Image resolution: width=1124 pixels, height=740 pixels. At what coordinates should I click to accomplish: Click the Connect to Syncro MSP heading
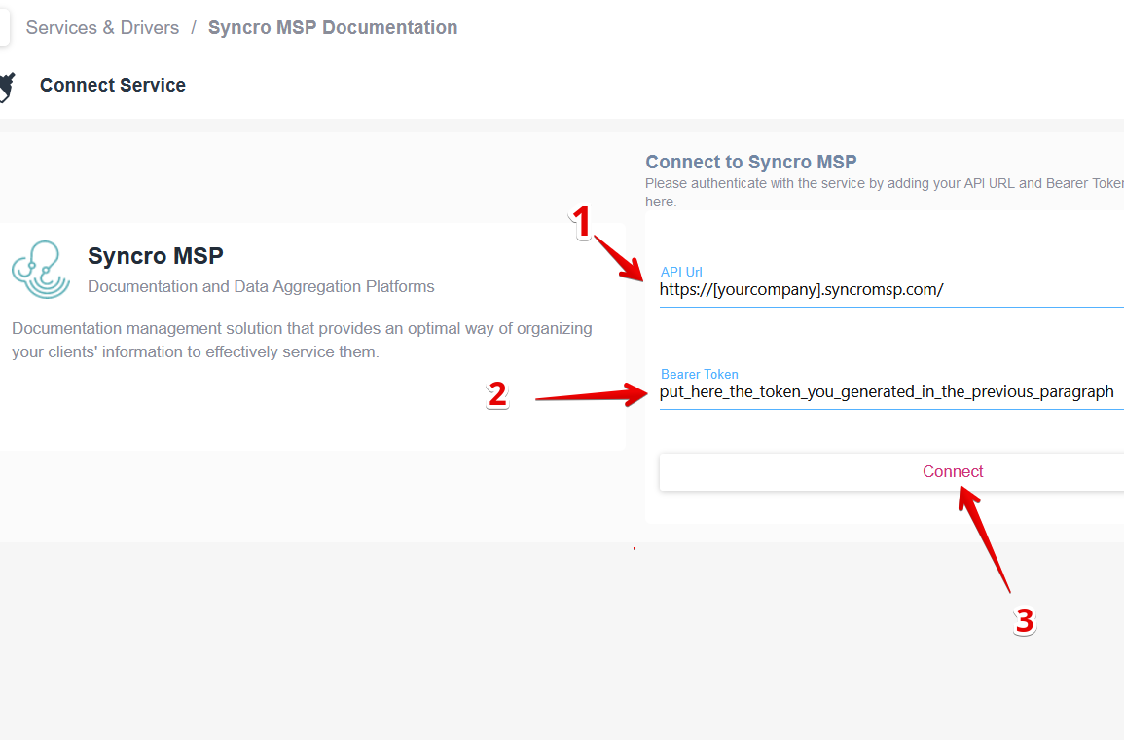tap(751, 162)
